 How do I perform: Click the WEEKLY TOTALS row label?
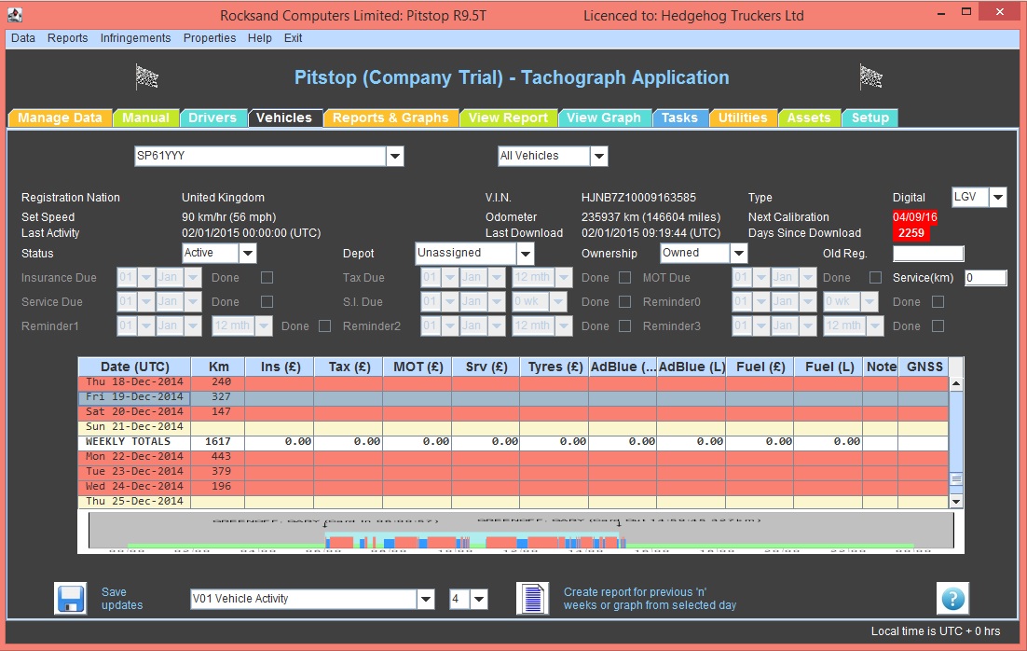[x=128, y=442]
